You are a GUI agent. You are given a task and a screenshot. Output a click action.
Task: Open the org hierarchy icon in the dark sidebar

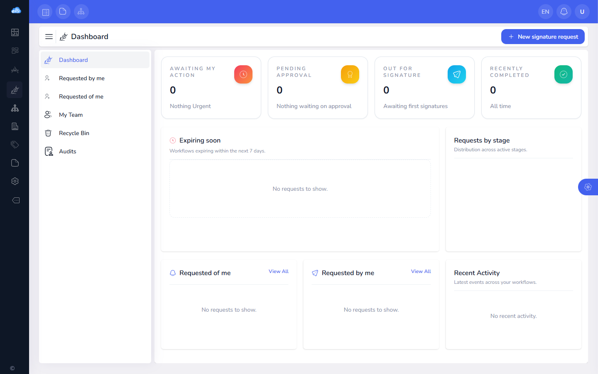click(15, 108)
